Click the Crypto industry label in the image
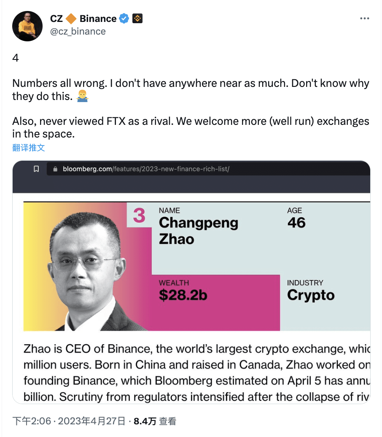The height and width of the screenshot is (437, 382). (311, 295)
